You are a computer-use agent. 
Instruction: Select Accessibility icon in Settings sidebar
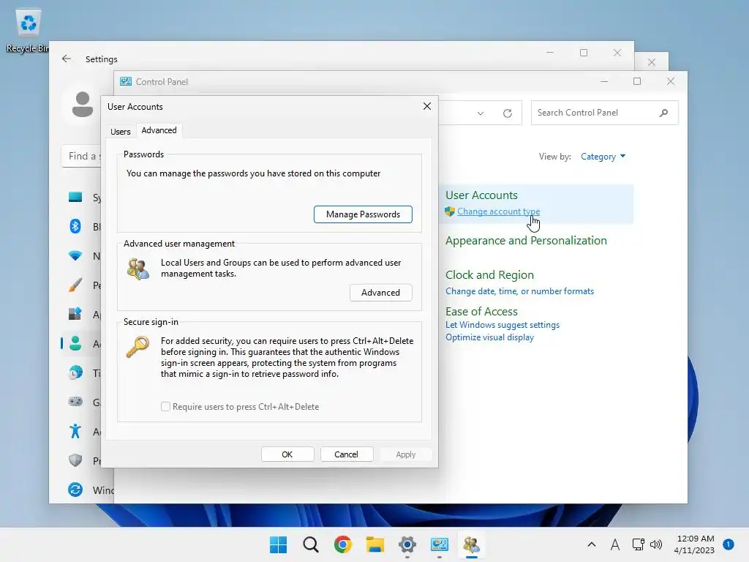[75, 431]
